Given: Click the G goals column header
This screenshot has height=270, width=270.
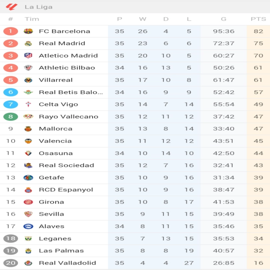Looking at the screenshot, I should (224, 19).
